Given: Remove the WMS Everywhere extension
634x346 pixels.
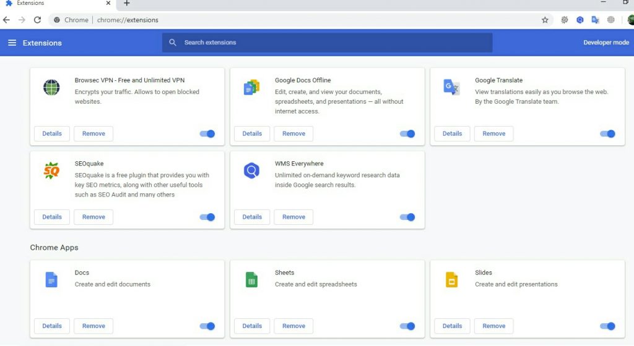Looking at the screenshot, I should point(293,217).
